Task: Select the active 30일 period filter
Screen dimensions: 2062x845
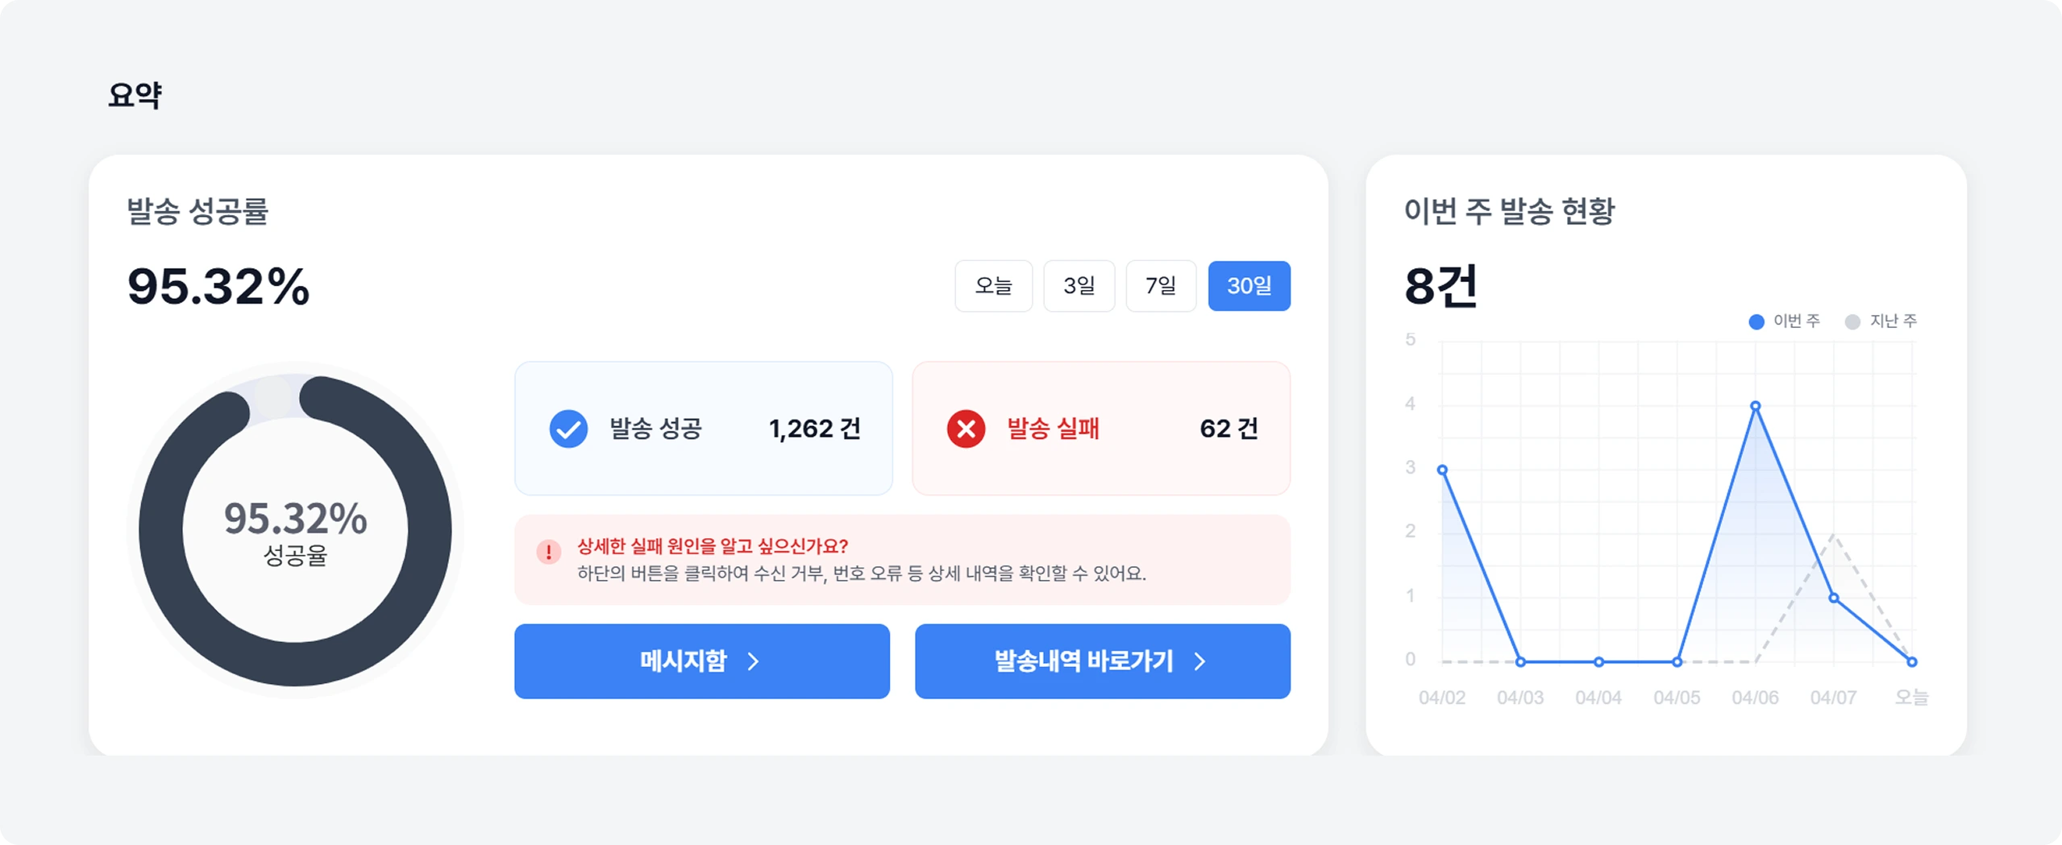Action: 1249,286
